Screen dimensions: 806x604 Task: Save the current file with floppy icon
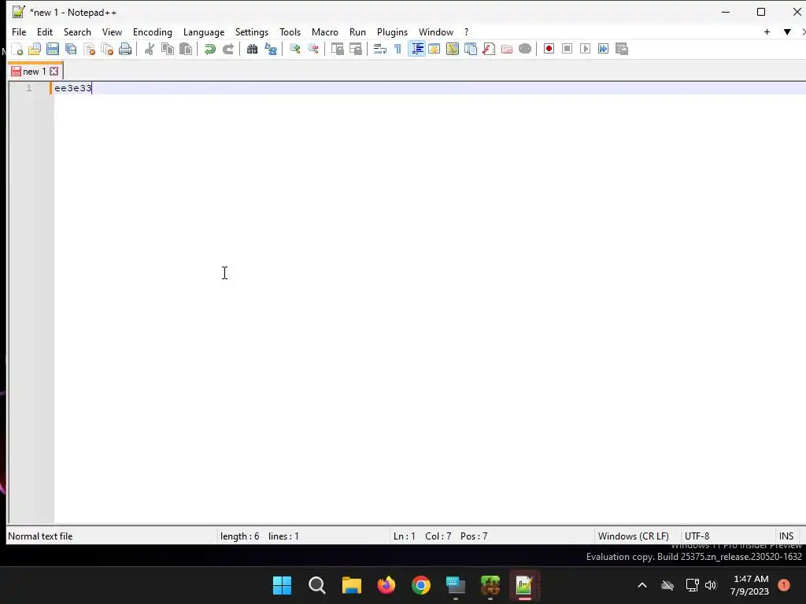[53, 49]
